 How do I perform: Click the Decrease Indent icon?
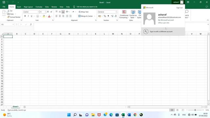pyautogui.click(x=67, y=16)
